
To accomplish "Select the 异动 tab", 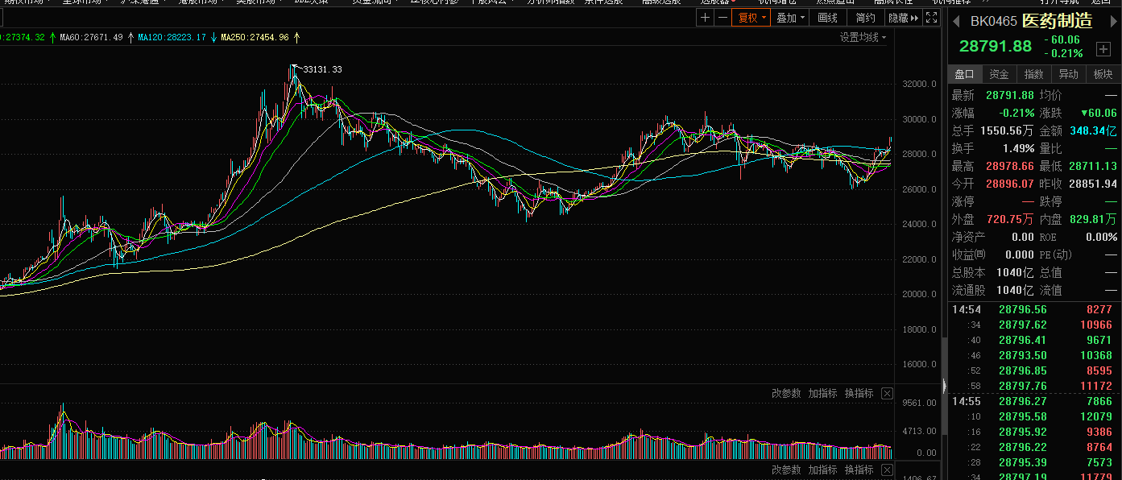I will click(x=1068, y=74).
